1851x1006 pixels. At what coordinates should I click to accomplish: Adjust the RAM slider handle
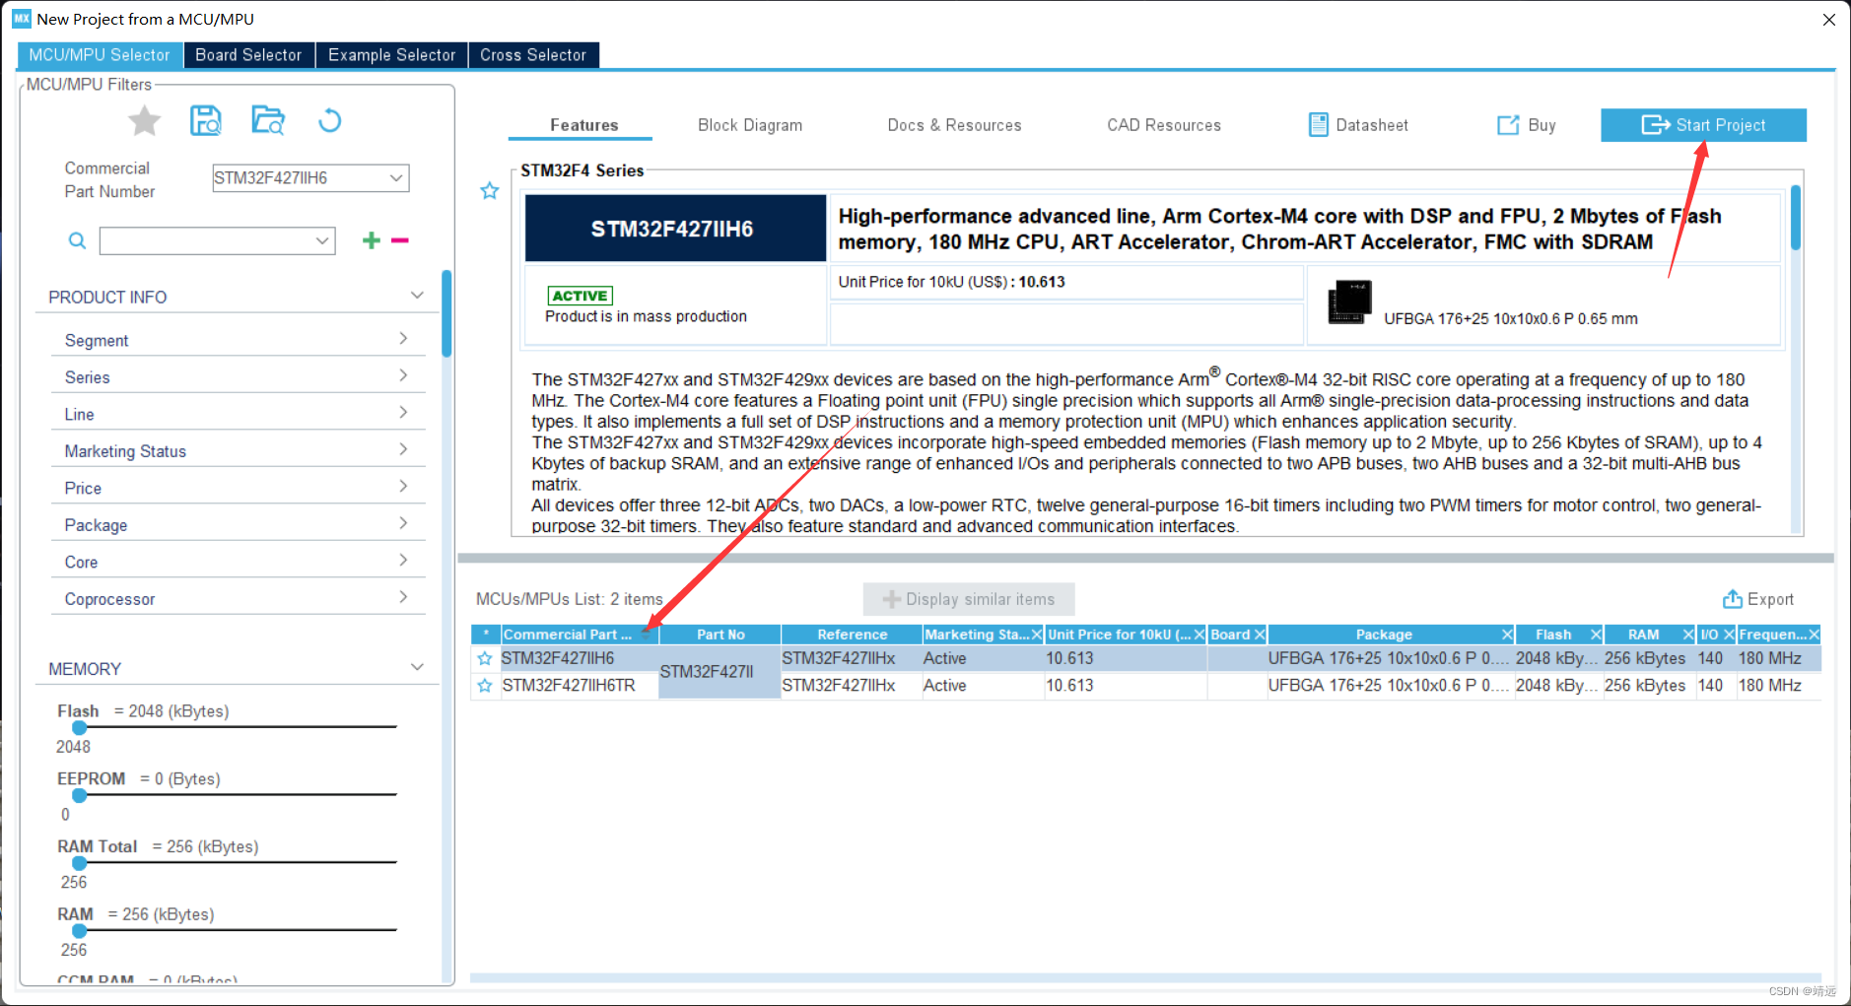click(80, 930)
